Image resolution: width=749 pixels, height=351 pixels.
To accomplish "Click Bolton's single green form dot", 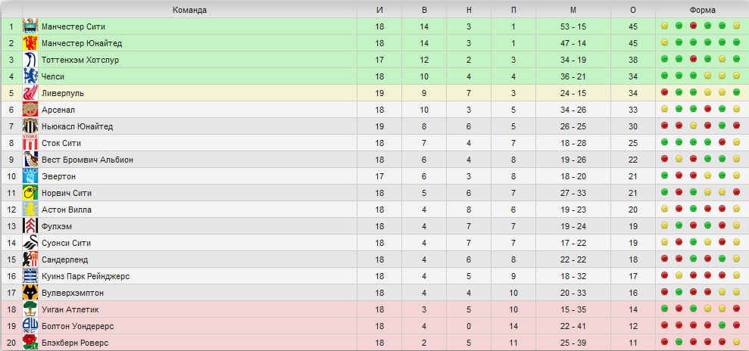I will tap(721, 325).
